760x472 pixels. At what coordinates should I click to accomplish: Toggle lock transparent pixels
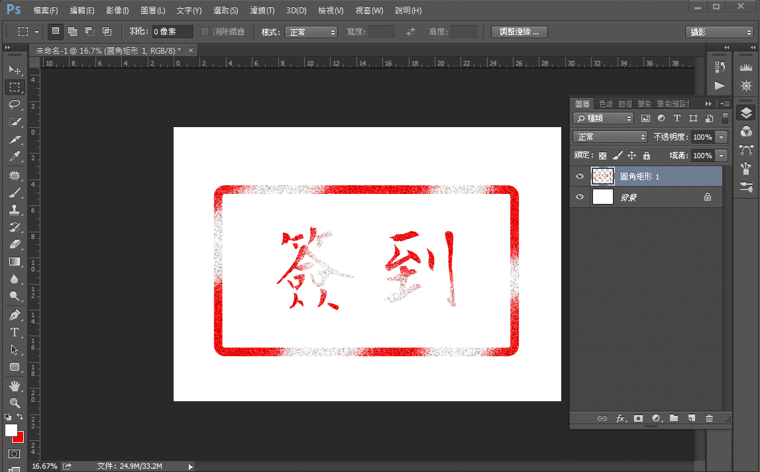(602, 156)
